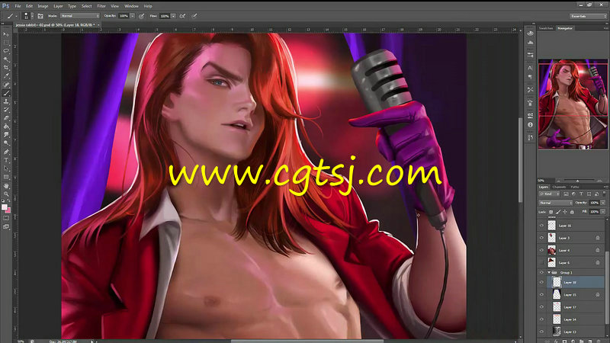Open the layer blend mode dropdown
The width and height of the screenshot is (610, 343).
[x=556, y=203]
